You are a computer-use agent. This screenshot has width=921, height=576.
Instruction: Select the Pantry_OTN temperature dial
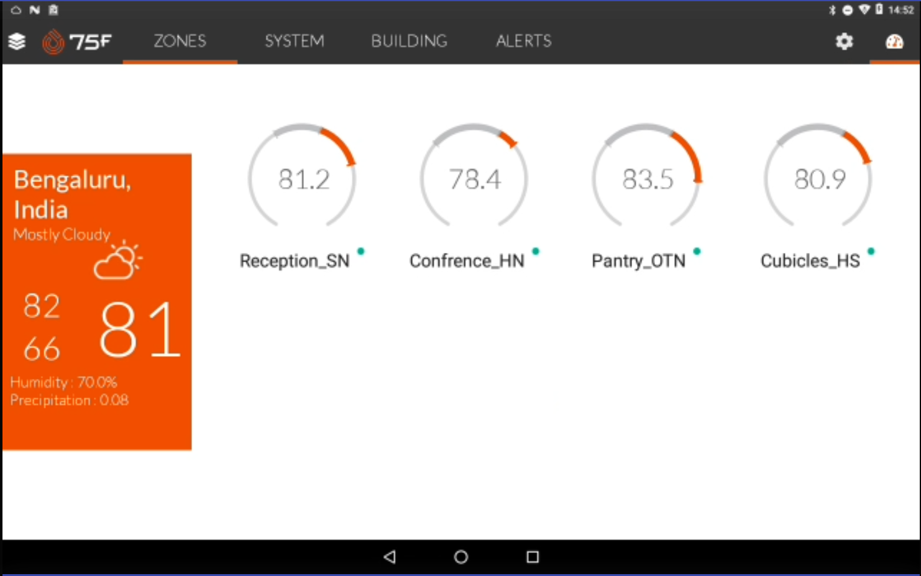coord(647,176)
